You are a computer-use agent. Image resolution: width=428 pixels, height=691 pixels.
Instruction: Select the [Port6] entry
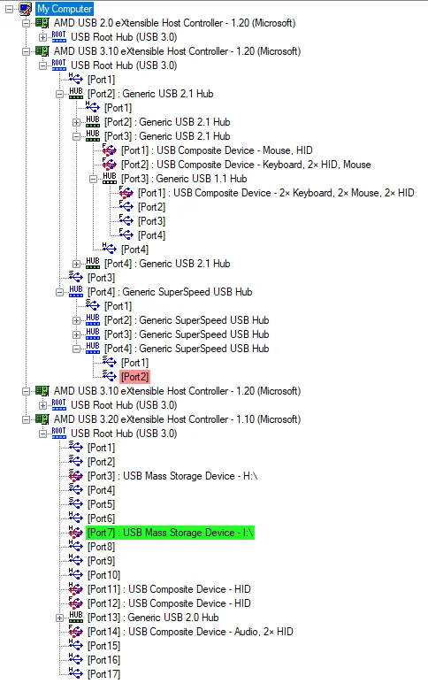(x=102, y=518)
